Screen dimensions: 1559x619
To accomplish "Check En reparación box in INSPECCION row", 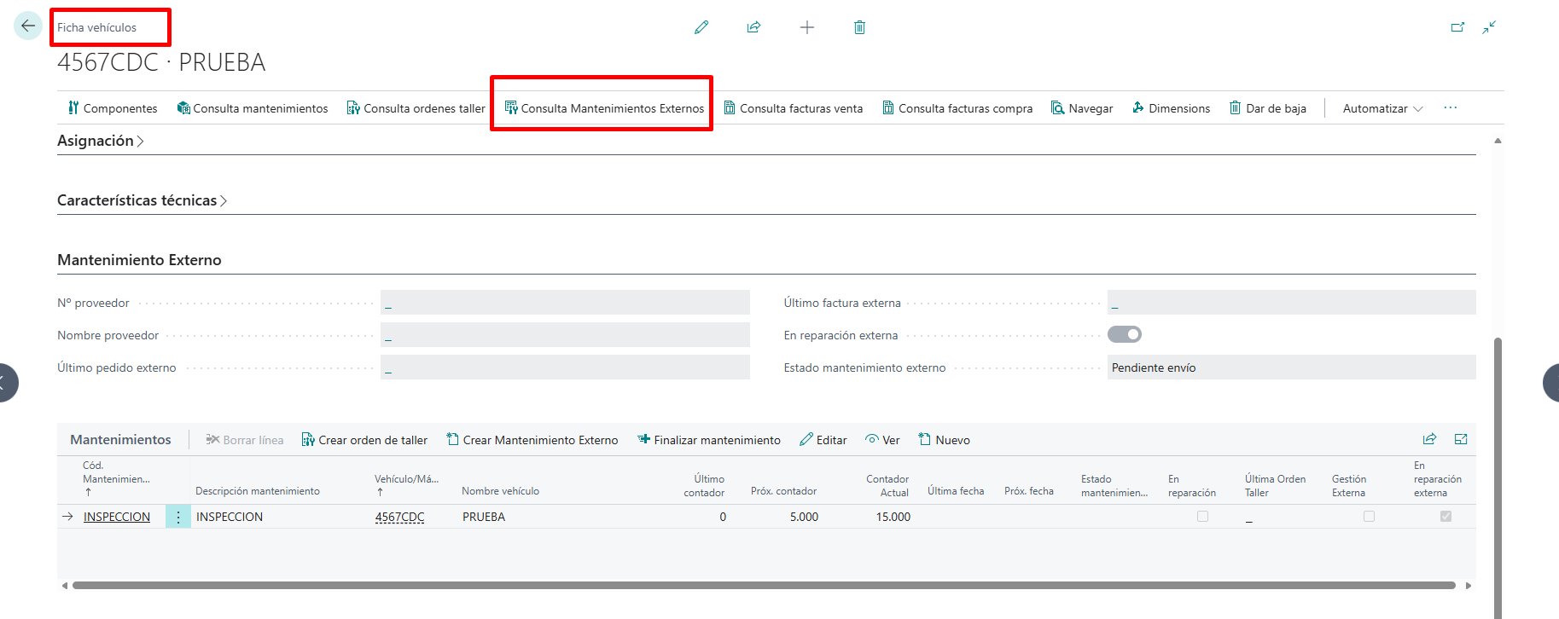I will 1202,516.
